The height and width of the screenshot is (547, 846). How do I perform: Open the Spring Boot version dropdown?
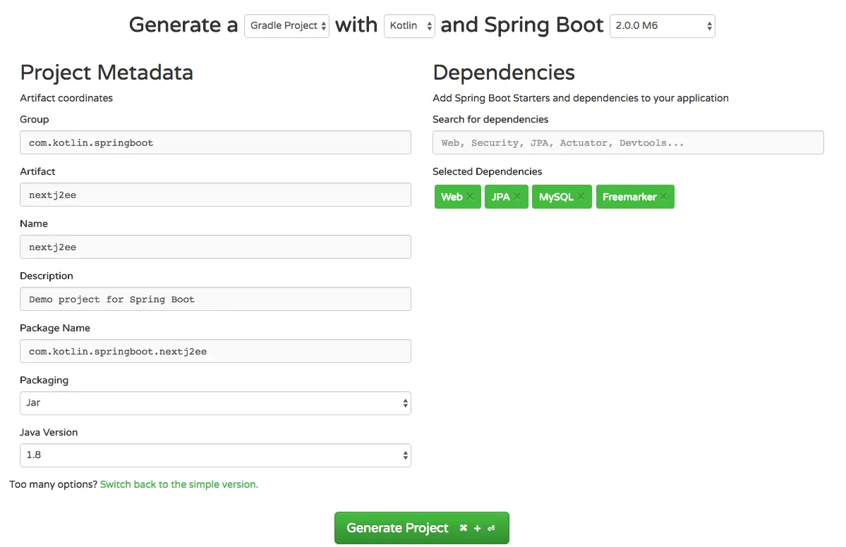click(662, 26)
